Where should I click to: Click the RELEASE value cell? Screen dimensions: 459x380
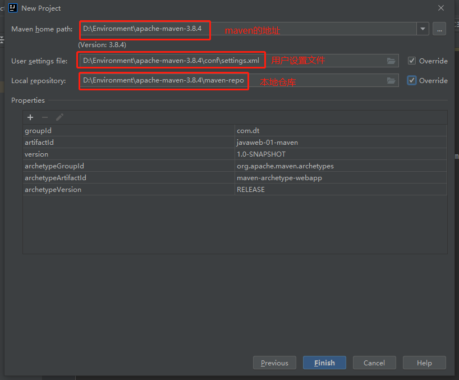[341, 189]
